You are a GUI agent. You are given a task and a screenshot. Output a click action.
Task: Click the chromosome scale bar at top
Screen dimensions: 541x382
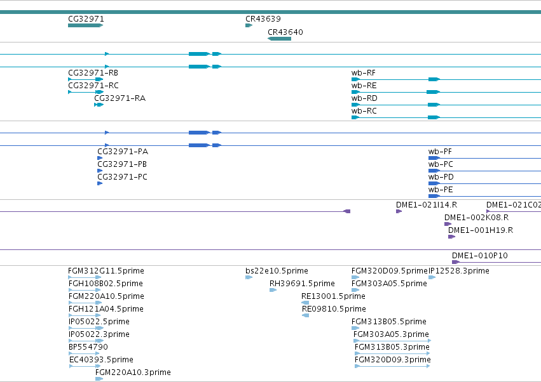click(x=271, y=12)
